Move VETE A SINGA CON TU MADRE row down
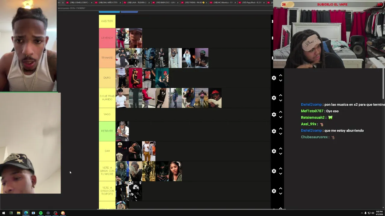The image size is (385, 216). [x=281, y=174]
